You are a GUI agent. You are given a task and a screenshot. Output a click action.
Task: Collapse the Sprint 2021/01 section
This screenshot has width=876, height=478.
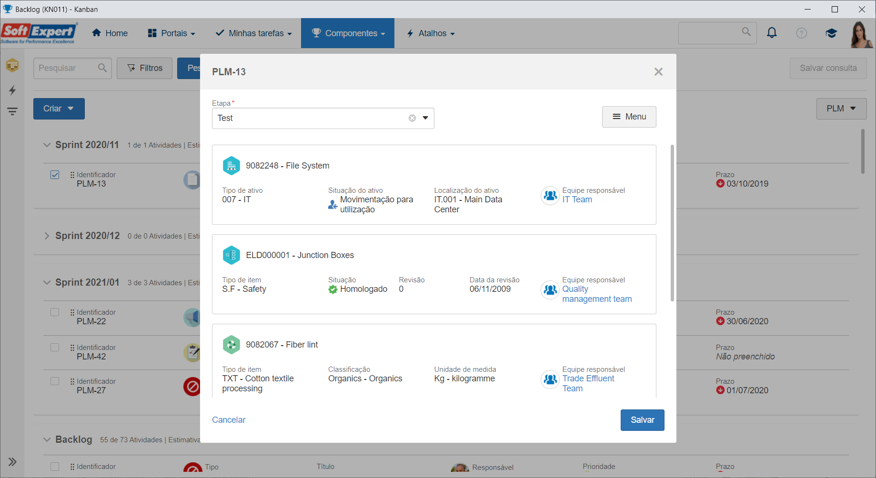click(x=47, y=282)
